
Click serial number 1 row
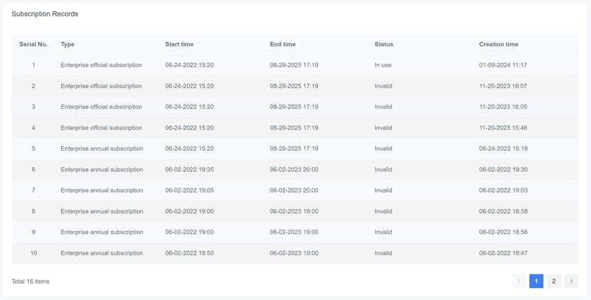[33, 65]
